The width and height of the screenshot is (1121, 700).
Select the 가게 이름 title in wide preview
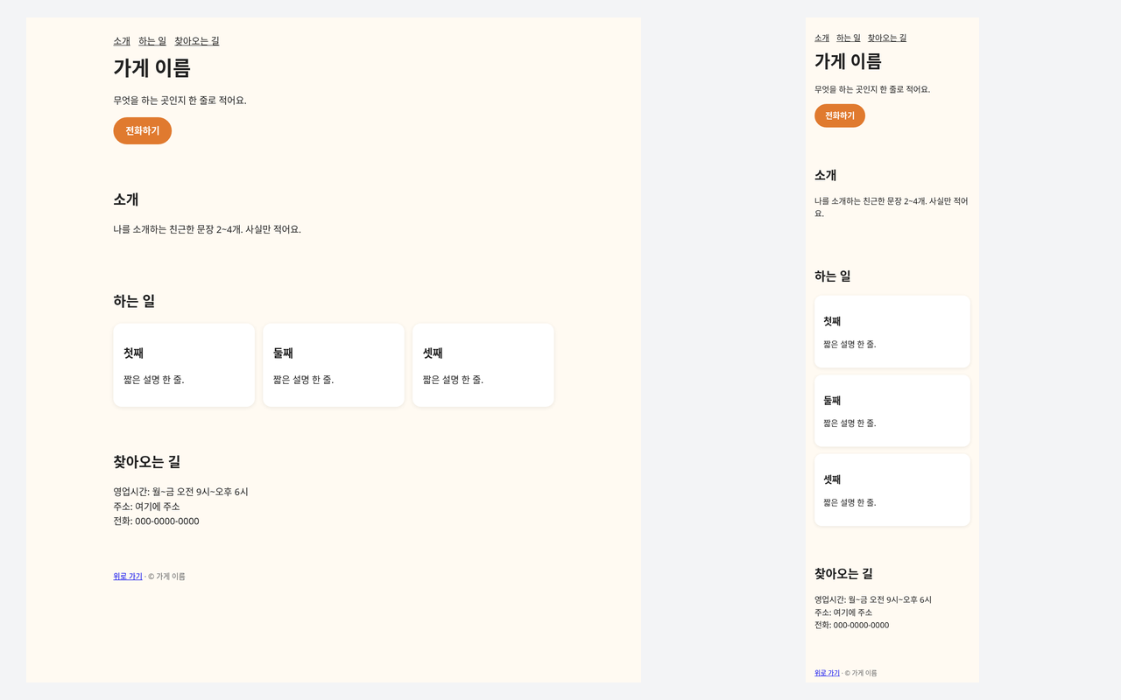152,67
